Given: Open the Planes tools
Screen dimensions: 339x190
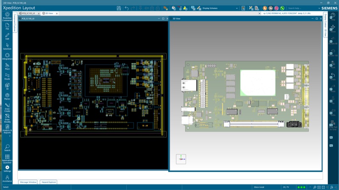Looking at the screenshot, I should click(x=7, y=96).
